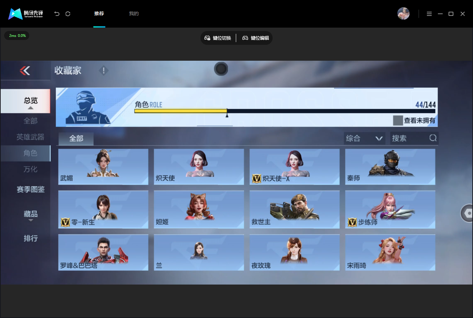473x318 pixels.
Task: Open the 炽天使 character card
Action: (x=199, y=167)
